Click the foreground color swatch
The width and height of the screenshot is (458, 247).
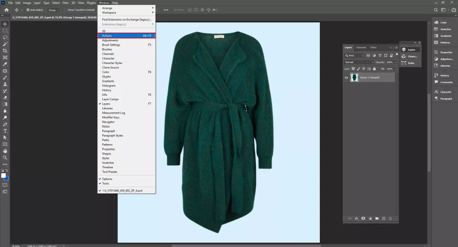click(x=4, y=175)
